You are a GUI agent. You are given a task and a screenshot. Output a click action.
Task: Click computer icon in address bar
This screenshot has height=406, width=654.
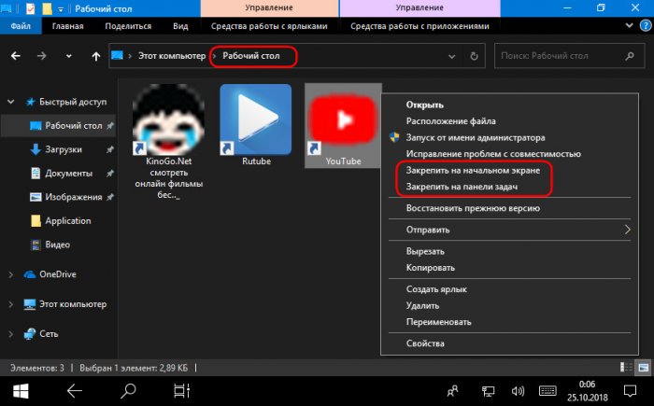click(117, 55)
